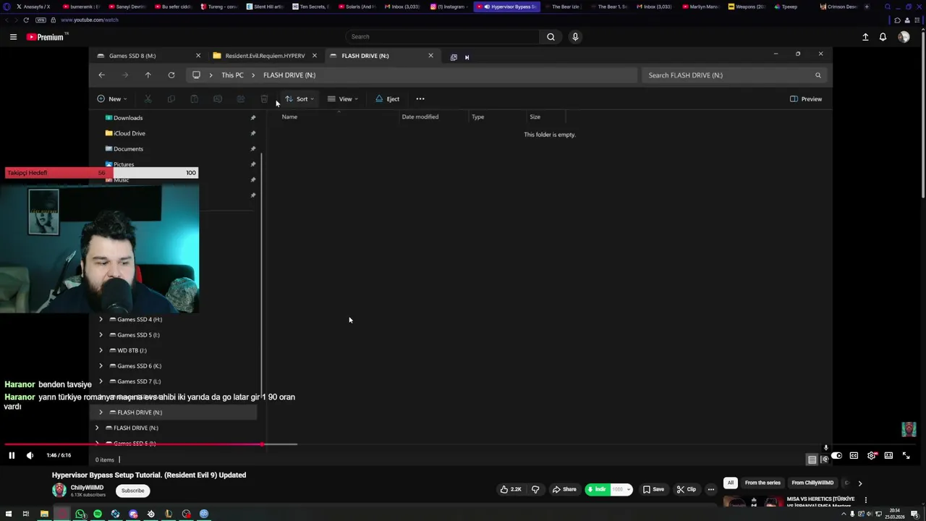
Task: Click the Cut scissors icon in Explorer
Action: click(x=148, y=99)
